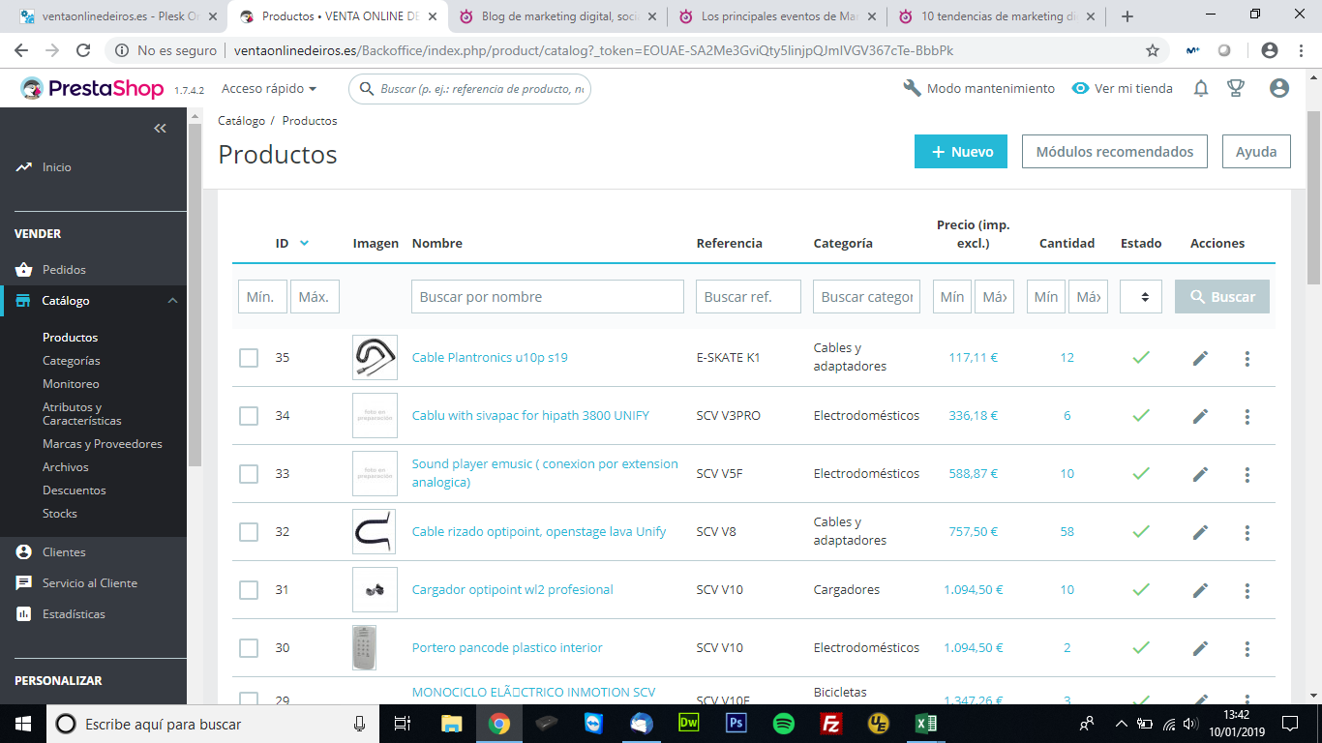This screenshot has width=1322, height=743.
Task: Open Clientes in the sidebar
Action: point(64,552)
